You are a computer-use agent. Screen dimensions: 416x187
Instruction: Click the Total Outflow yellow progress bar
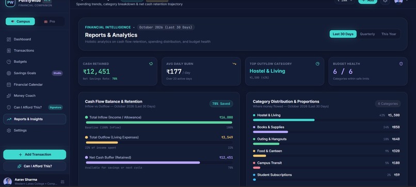pyautogui.click(x=102, y=143)
